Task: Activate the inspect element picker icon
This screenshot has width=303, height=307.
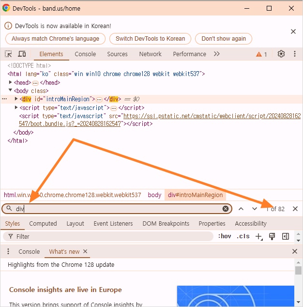Action: point(8,54)
